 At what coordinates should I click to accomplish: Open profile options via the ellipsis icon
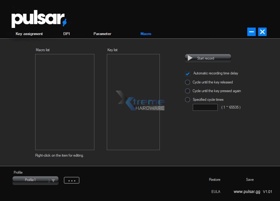click(71, 180)
